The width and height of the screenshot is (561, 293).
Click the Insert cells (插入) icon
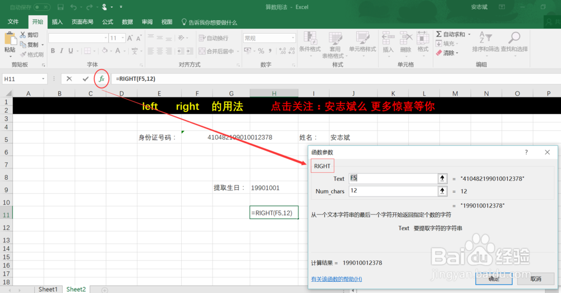388,38
